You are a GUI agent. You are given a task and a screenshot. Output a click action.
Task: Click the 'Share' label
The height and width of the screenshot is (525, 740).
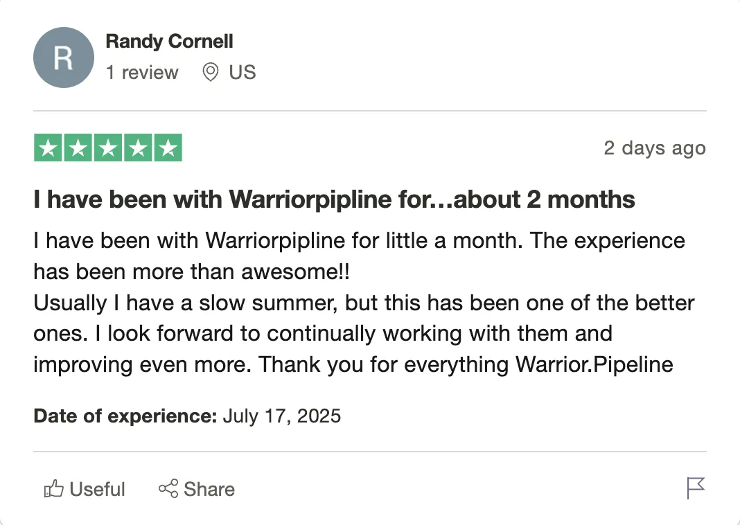(x=209, y=489)
